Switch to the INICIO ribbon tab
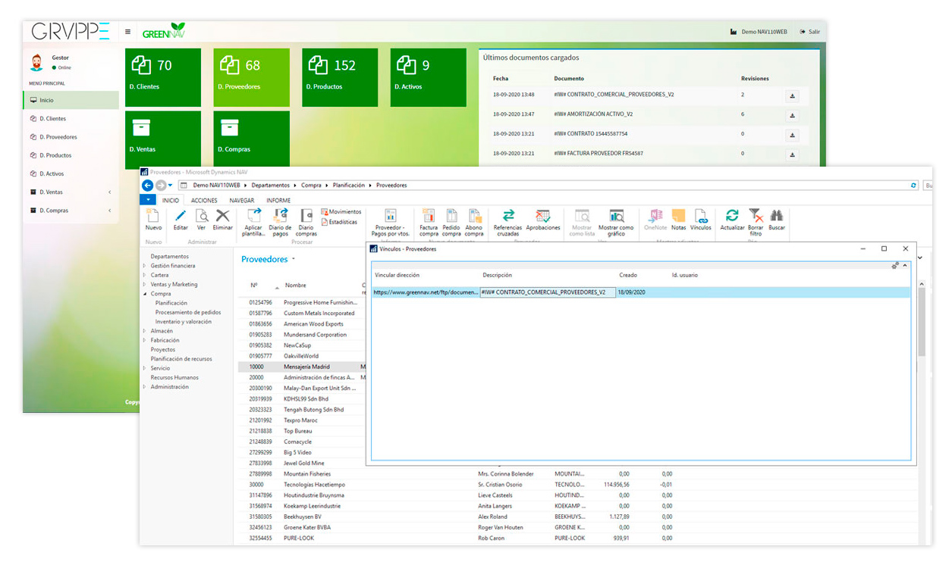 pyautogui.click(x=171, y=201)
